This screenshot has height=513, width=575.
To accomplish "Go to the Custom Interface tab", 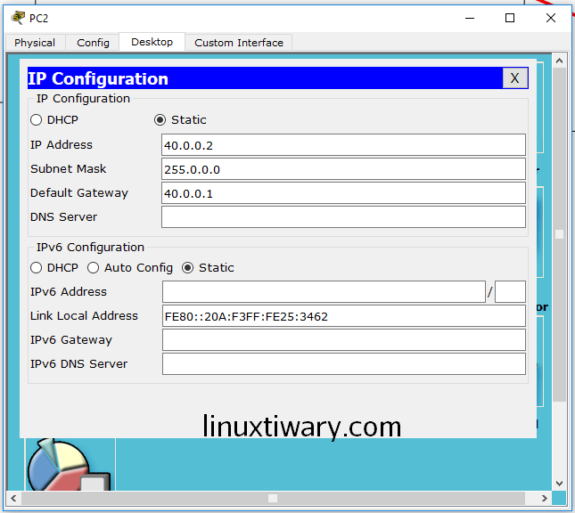I will click(238, 43).
